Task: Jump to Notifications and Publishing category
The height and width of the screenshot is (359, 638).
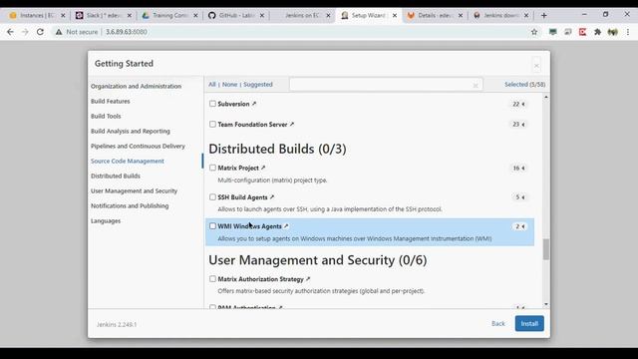Action: pos(130,206)
